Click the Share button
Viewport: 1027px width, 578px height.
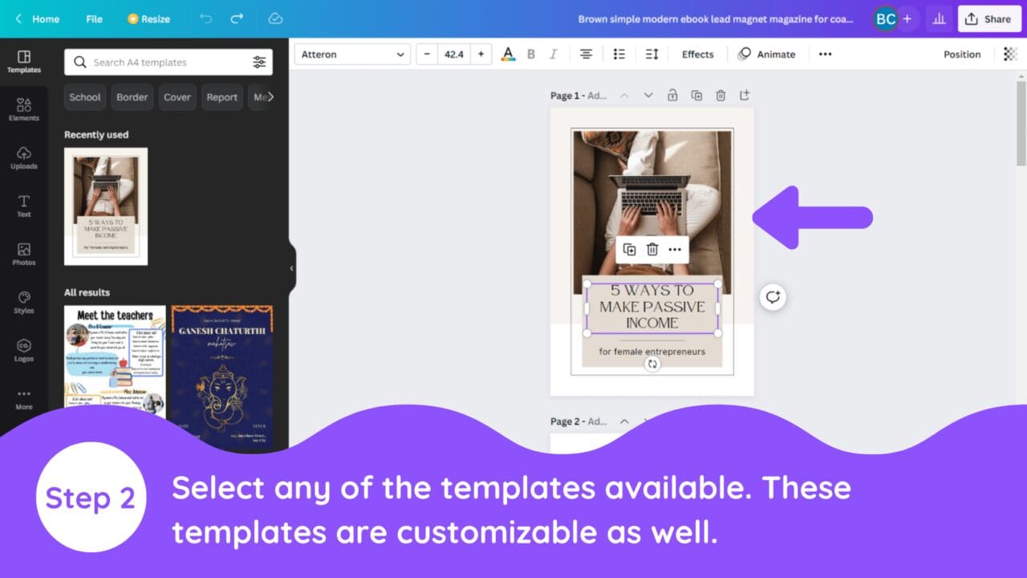pyautogui.click(x=988, y=18)
